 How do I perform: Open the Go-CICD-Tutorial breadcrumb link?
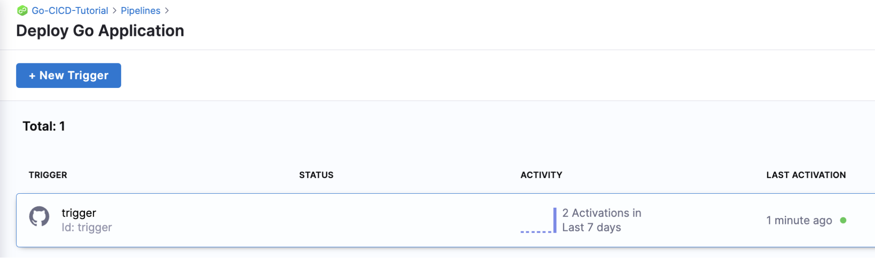pos(70,11)
